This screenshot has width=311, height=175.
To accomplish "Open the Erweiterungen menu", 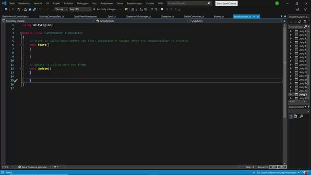I will click(135, 3).
